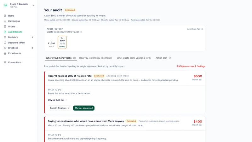Select the $1,300 Apr 11 audit run
Viewport: 252px width, 142px height.
click(x=51, y=44)
